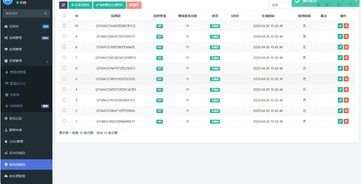
Task: Delete the redeem code with Id 2
Action: pyautogui.click(x=346, y=111)
